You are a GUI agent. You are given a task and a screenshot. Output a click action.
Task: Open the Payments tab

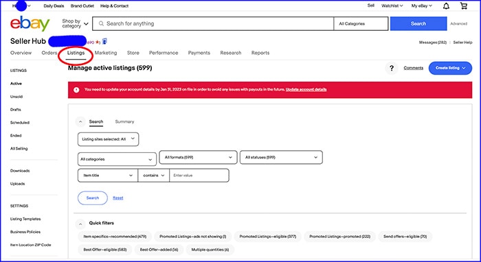[199, 53]
